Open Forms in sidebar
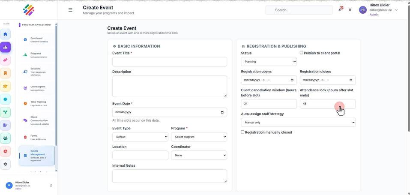Image resolution: width=410 pixels, height=195 pixels. pyautogui.click(x=36, y=138)
